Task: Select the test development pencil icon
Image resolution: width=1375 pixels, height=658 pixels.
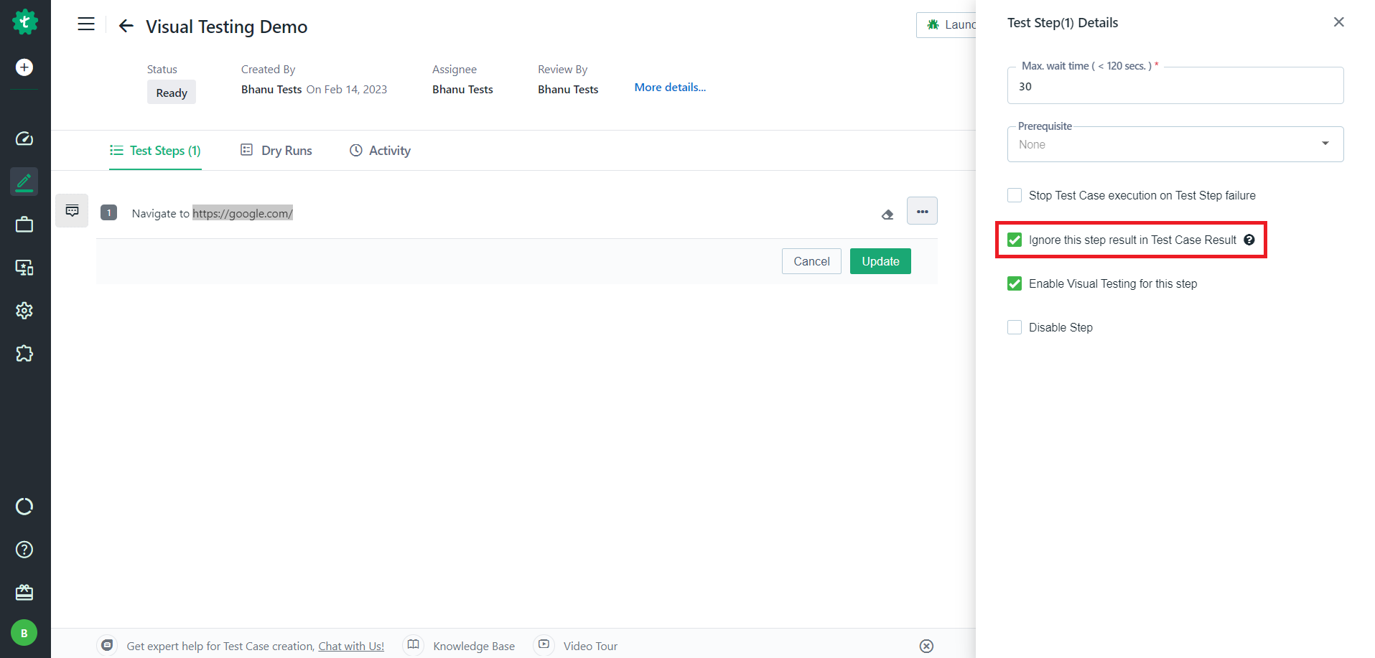Action: (24, 182)
